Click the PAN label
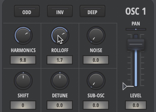The image size is (156, 112). pyautogui.click(x=136, y=24)
